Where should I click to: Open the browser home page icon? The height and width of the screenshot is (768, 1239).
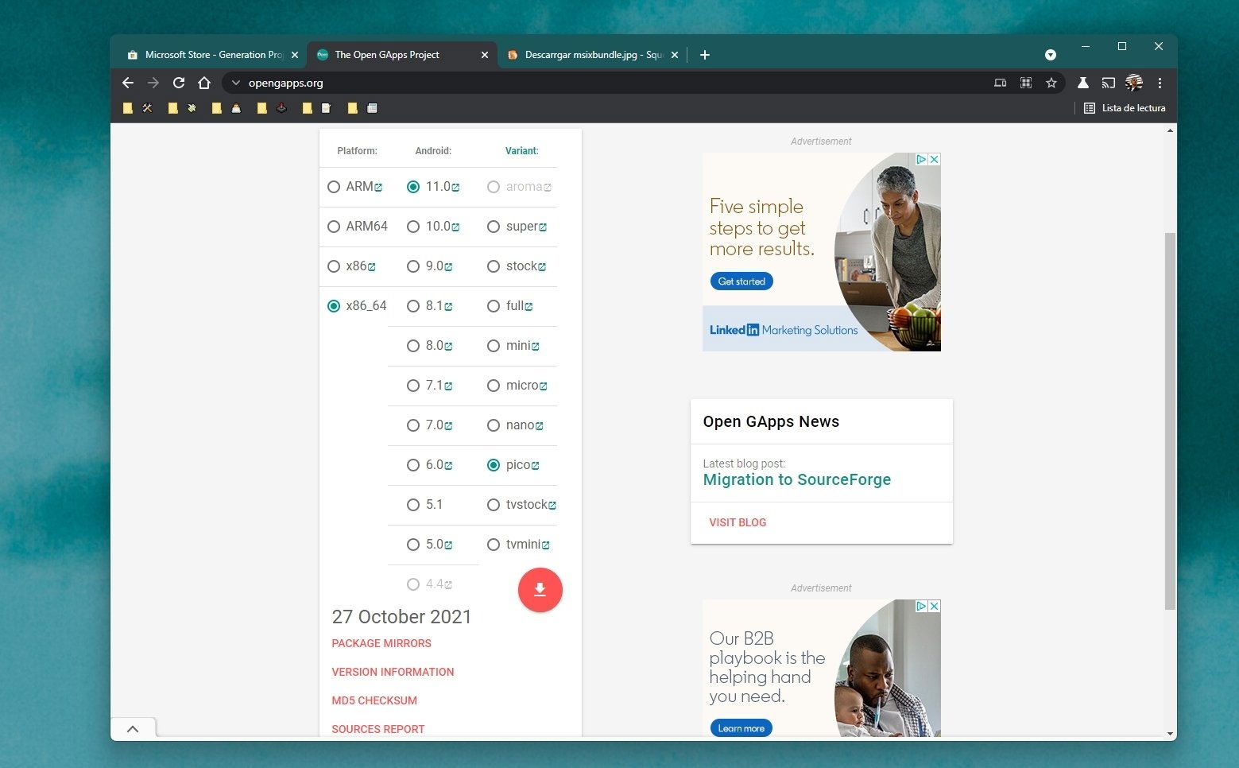[x=204, y=83]
